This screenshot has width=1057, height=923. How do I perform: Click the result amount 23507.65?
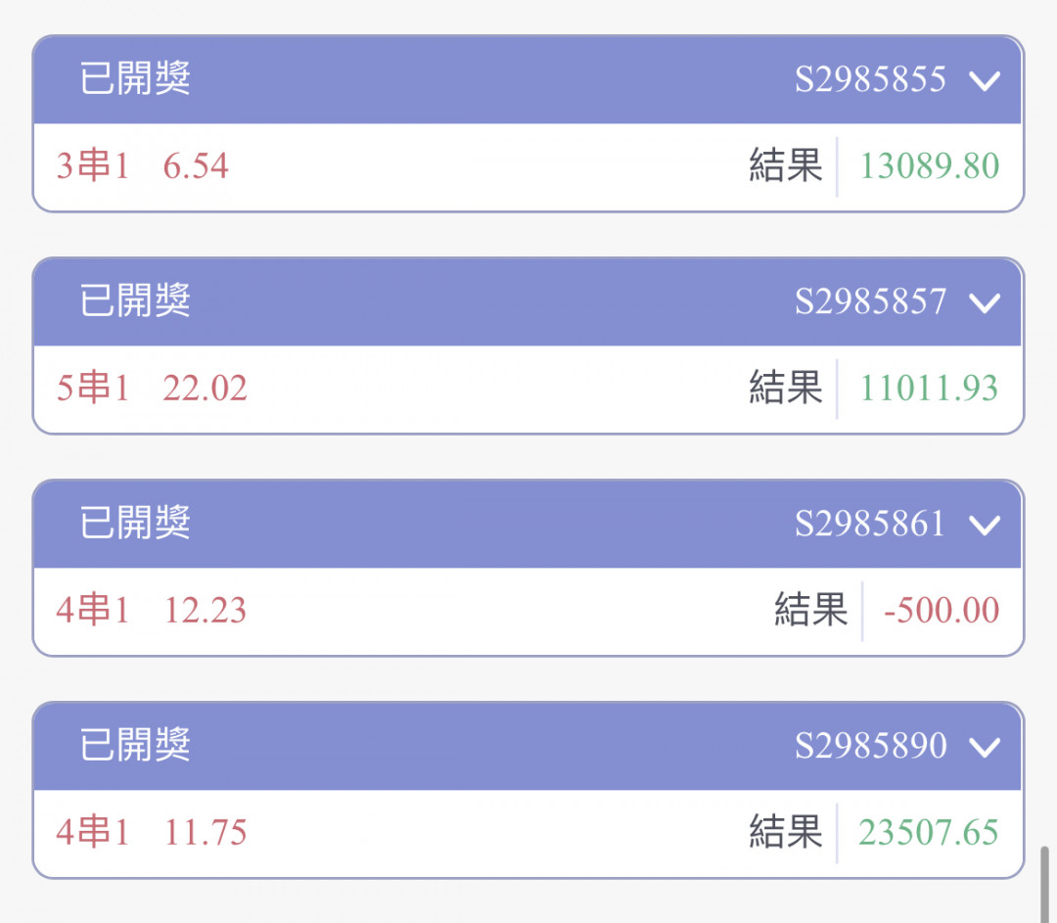point(928,832)
